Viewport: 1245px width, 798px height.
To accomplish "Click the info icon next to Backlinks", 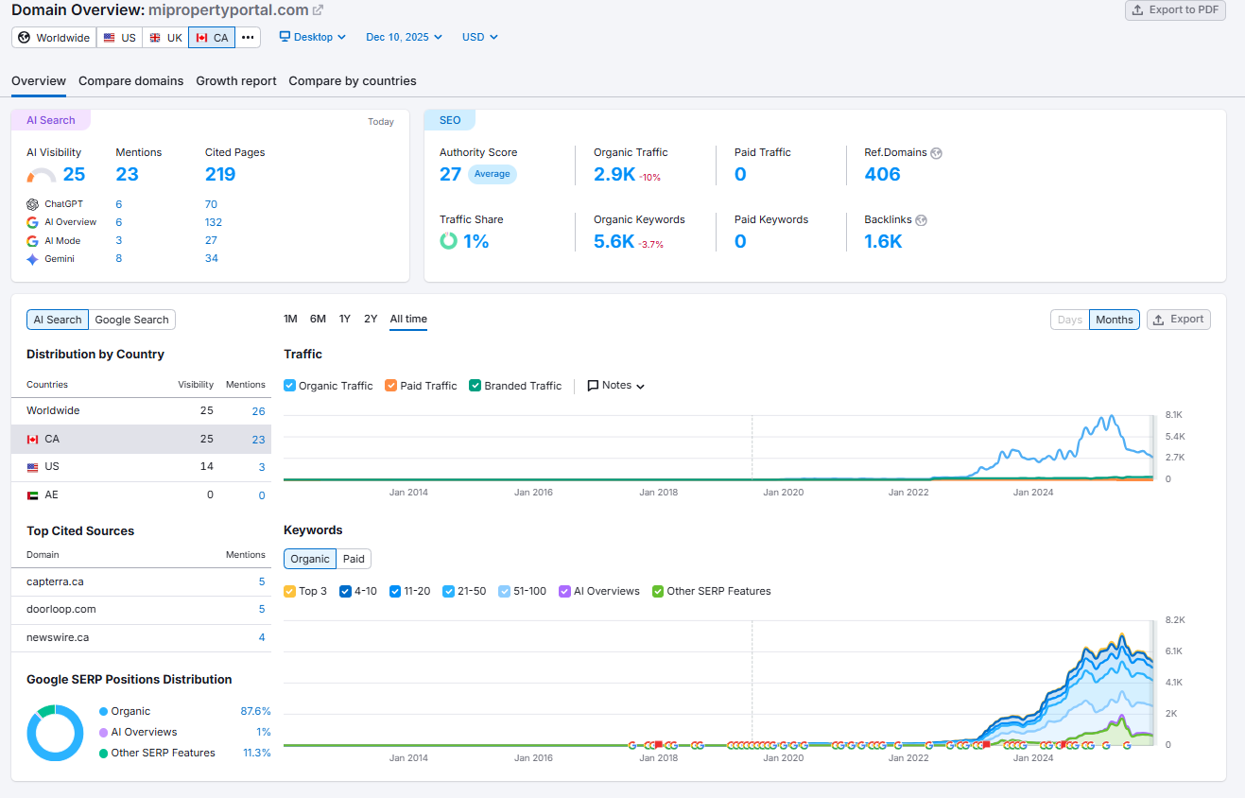I will click(x=923, y=219).
